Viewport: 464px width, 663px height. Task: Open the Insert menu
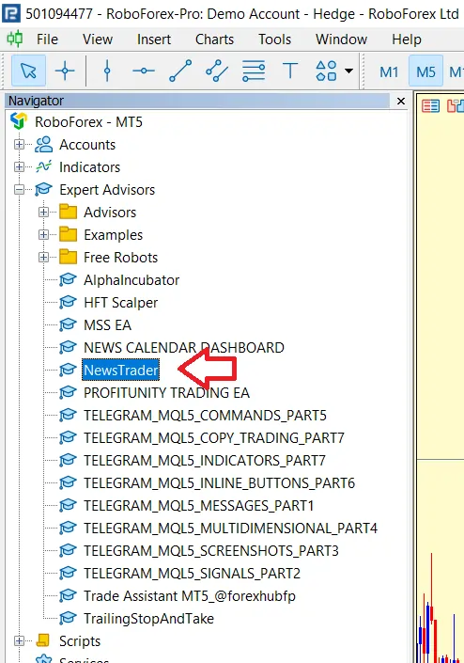pyautogui.click(x=154, y=39)
